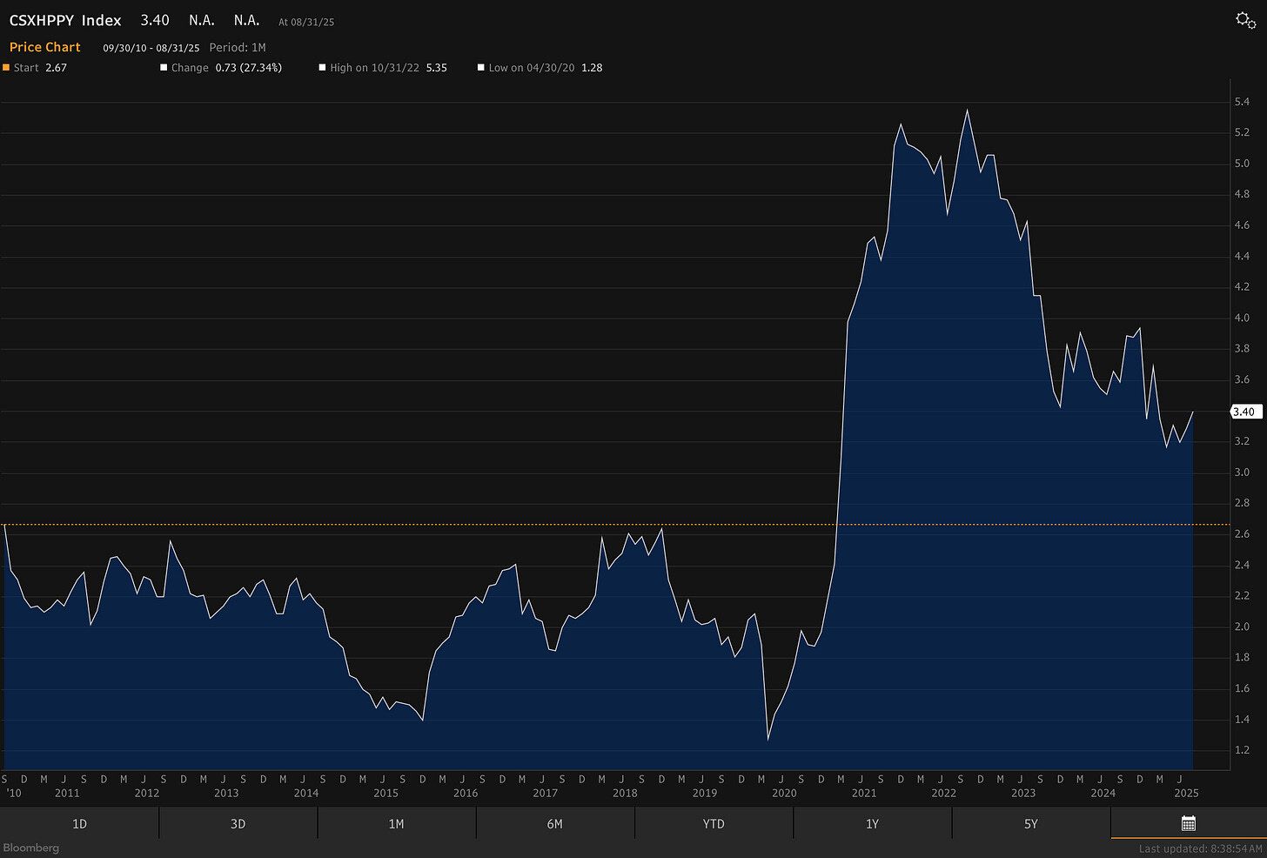Click the 5.4 y-axis label

[x=1242, y=102]
